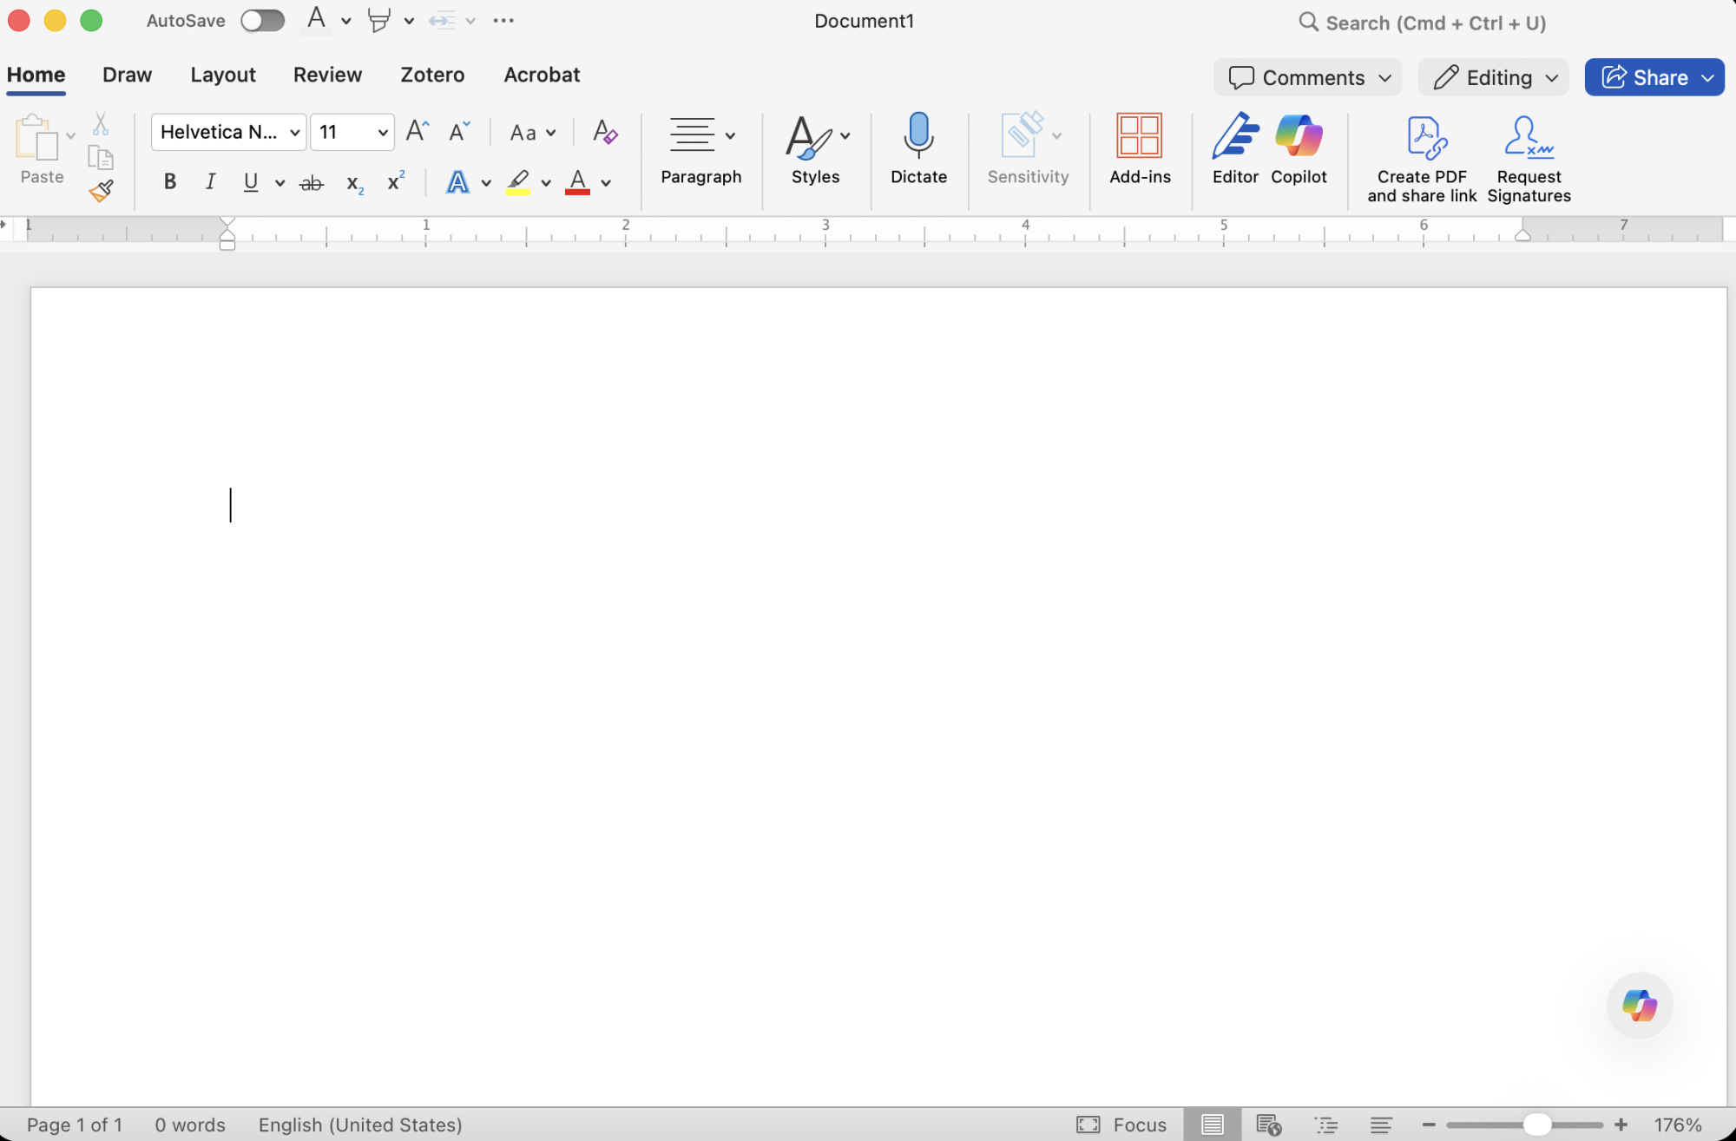Switch to the Layout tab
This screenshot has height=1141, width=1736.
coord(223,75)
